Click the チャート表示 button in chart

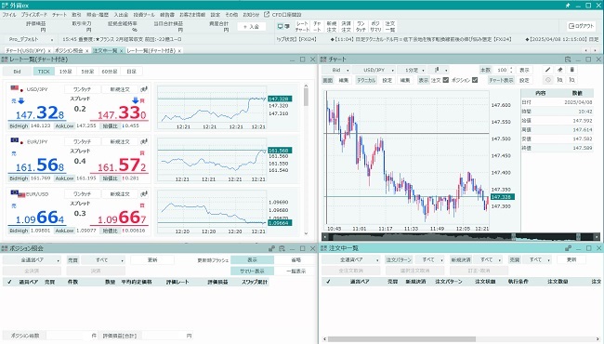point(501,80)
